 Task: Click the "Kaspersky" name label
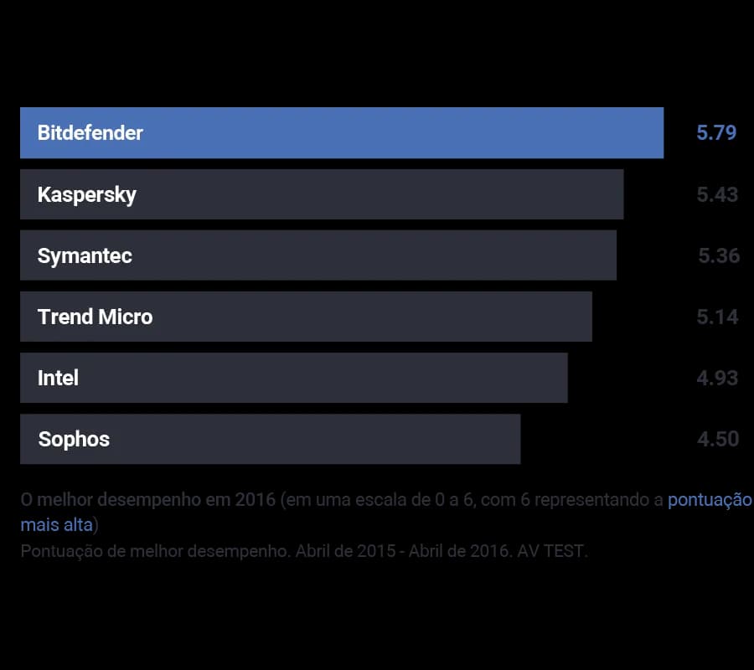pos(87,194)
